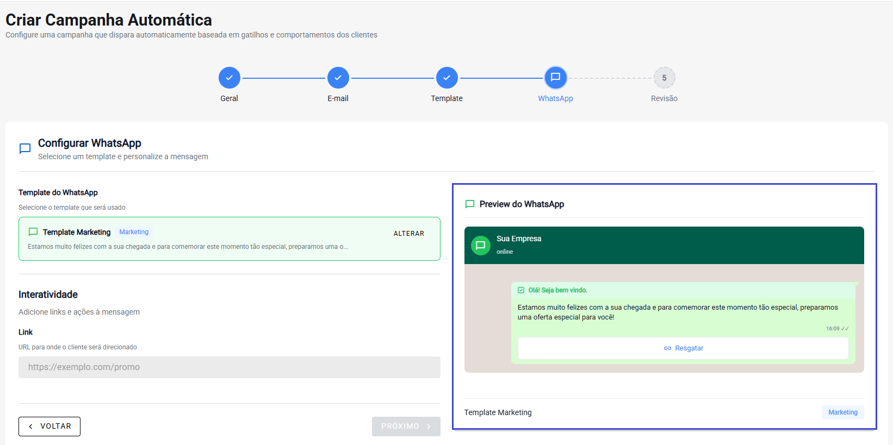Click the Marketing tag in template card
Viewport: 893px width, 445px height.
[134, 232]
